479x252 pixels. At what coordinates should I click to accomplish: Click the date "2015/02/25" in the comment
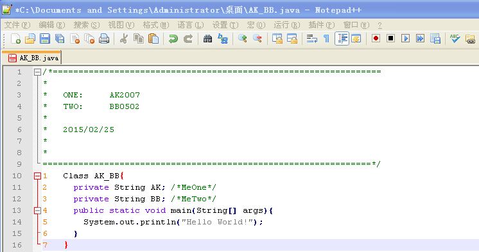(x=89, y=130)
